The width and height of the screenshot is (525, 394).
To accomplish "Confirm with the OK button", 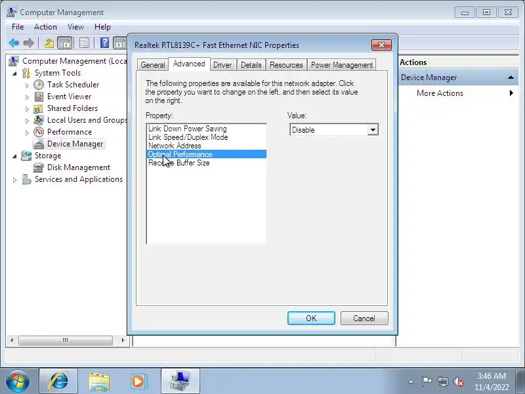I will click(x=311, y=318).
